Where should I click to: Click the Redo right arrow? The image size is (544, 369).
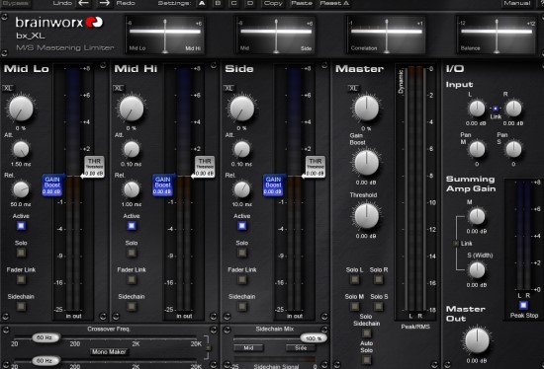pos(104,4)
